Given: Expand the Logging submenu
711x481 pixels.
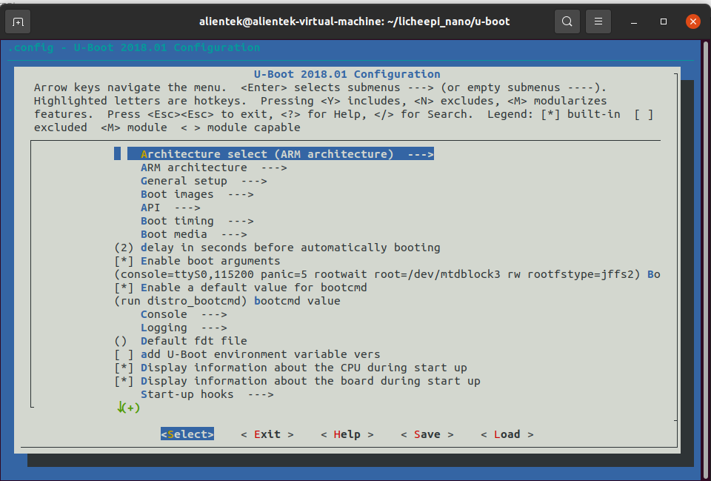Looking at the screenshot, I should [184, 328].
